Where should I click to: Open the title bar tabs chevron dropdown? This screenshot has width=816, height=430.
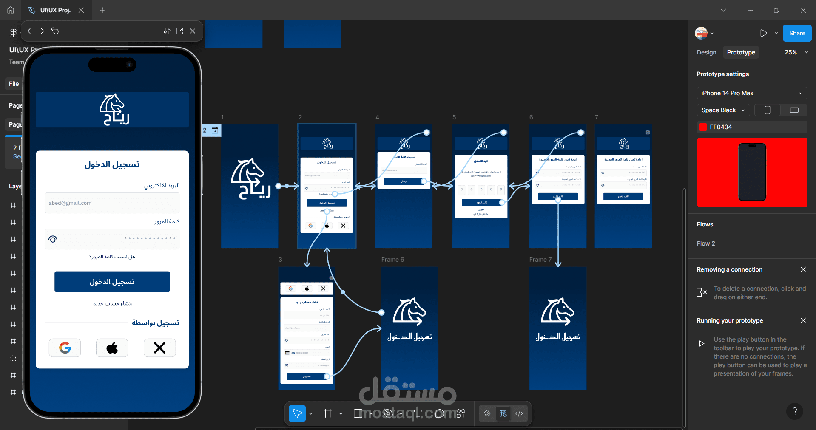[x=723, y=10]
